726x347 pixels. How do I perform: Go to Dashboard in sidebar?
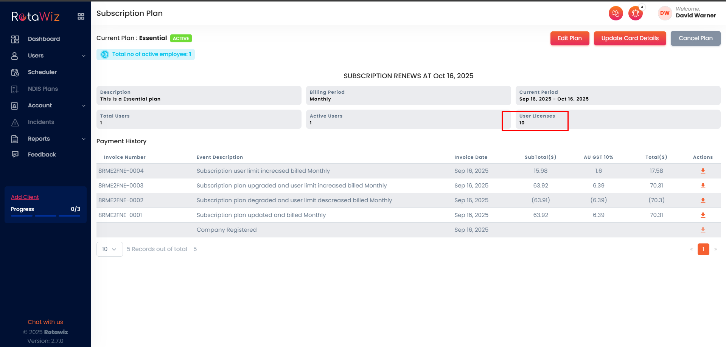44,39
